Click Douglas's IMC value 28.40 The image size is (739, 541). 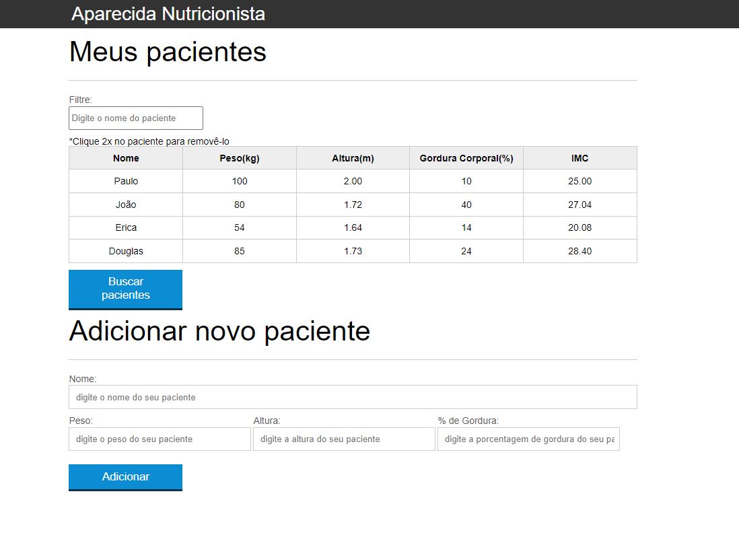coord(579,251)
